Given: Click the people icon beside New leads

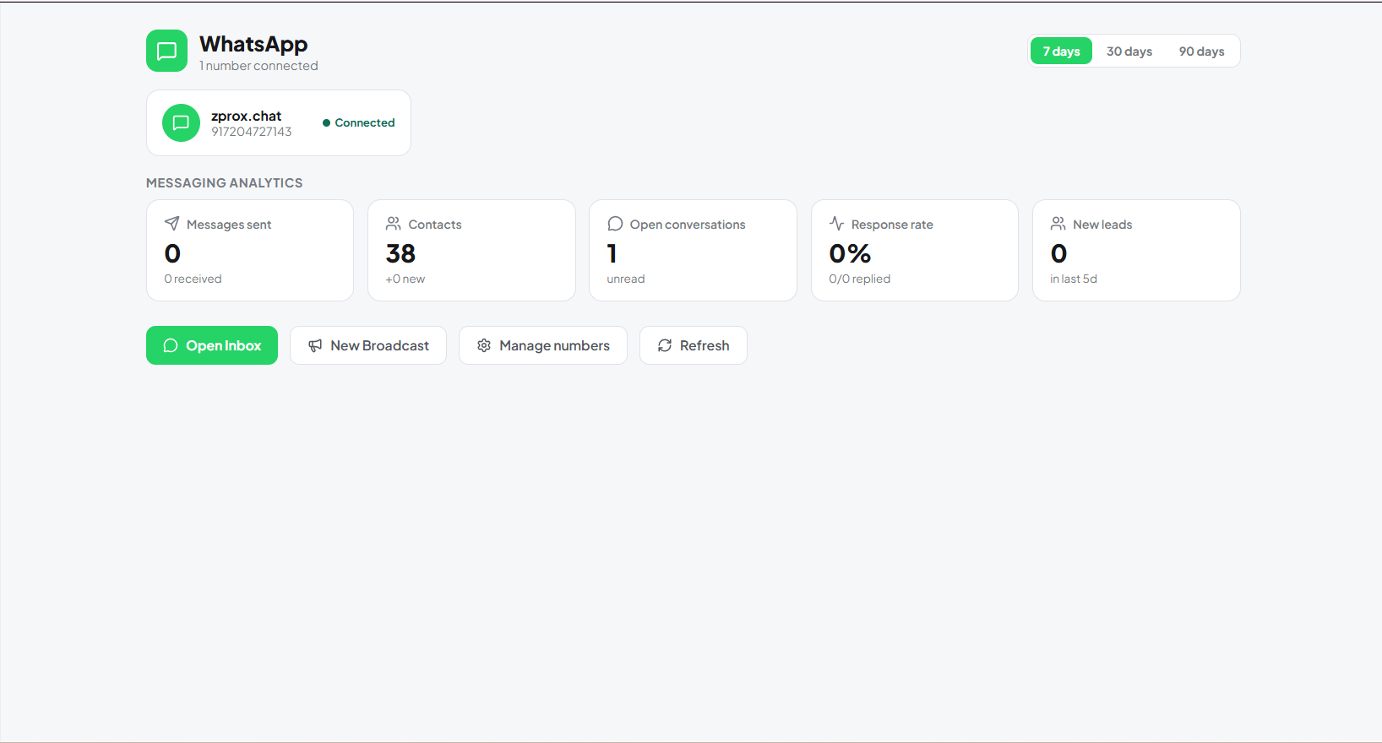Looking at the screenshot, I should coord(1058,224).
